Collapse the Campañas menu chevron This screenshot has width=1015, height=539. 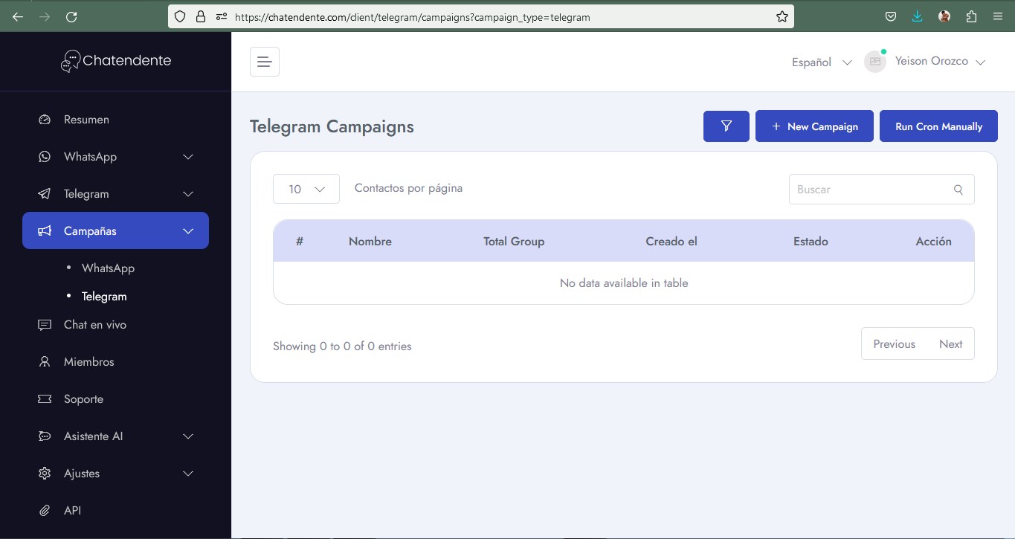(x=188, y=231)
